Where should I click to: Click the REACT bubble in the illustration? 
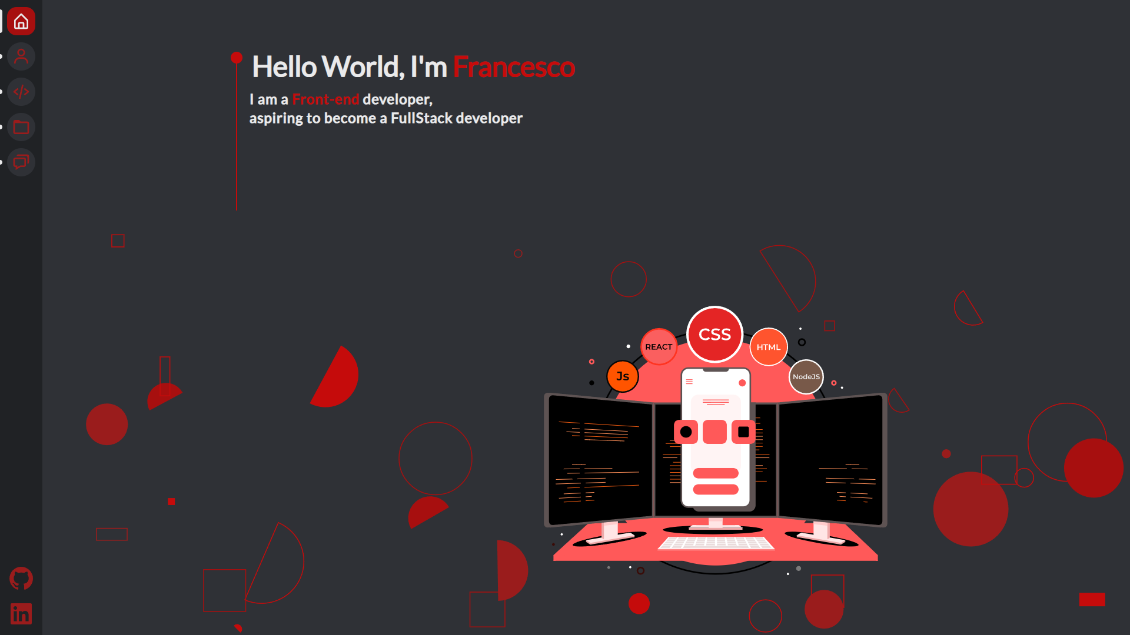[659, 347]
